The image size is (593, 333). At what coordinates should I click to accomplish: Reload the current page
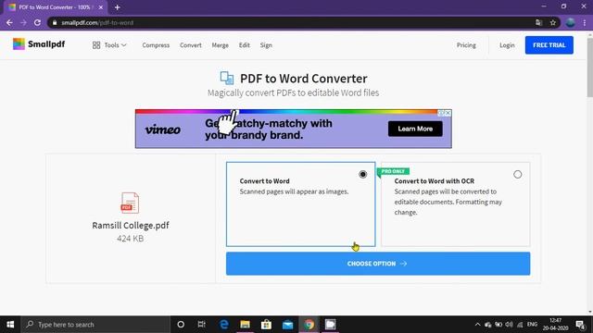[x=37, y=22]
